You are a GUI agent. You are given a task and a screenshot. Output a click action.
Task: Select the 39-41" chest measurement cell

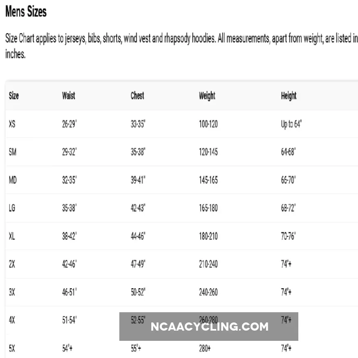tap(138, 180)
